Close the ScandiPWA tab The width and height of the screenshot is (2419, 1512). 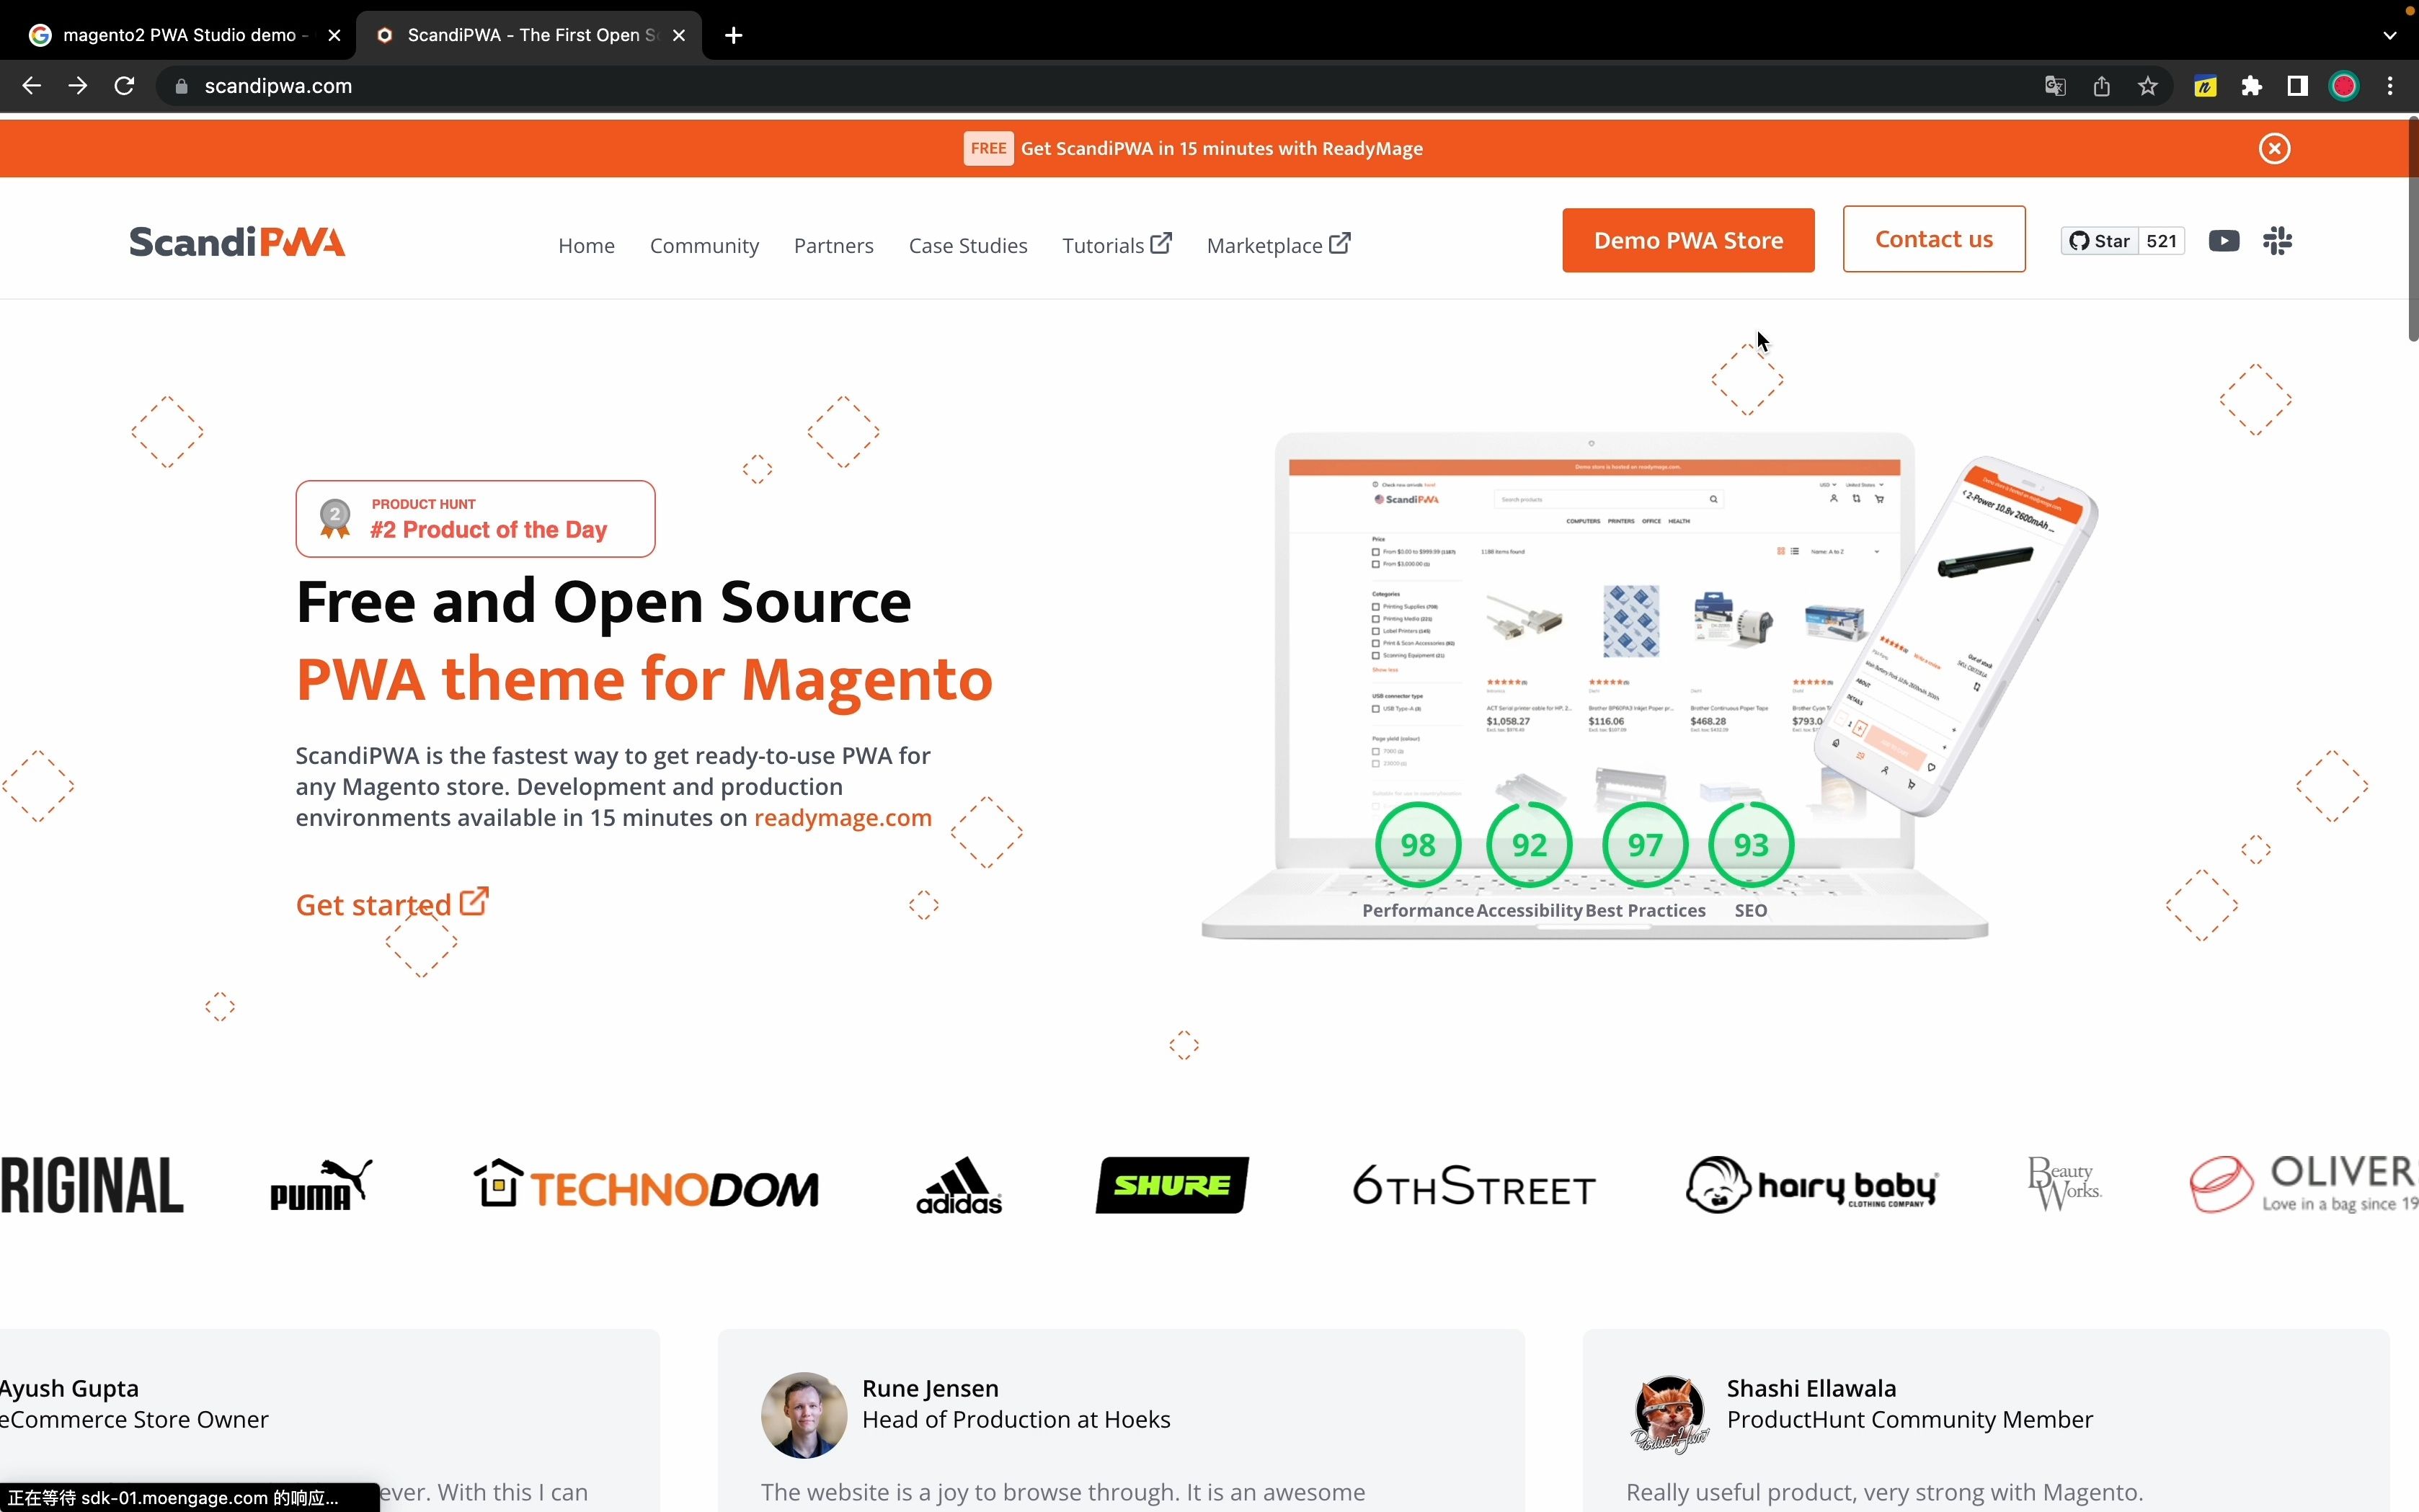coord(679,35)
